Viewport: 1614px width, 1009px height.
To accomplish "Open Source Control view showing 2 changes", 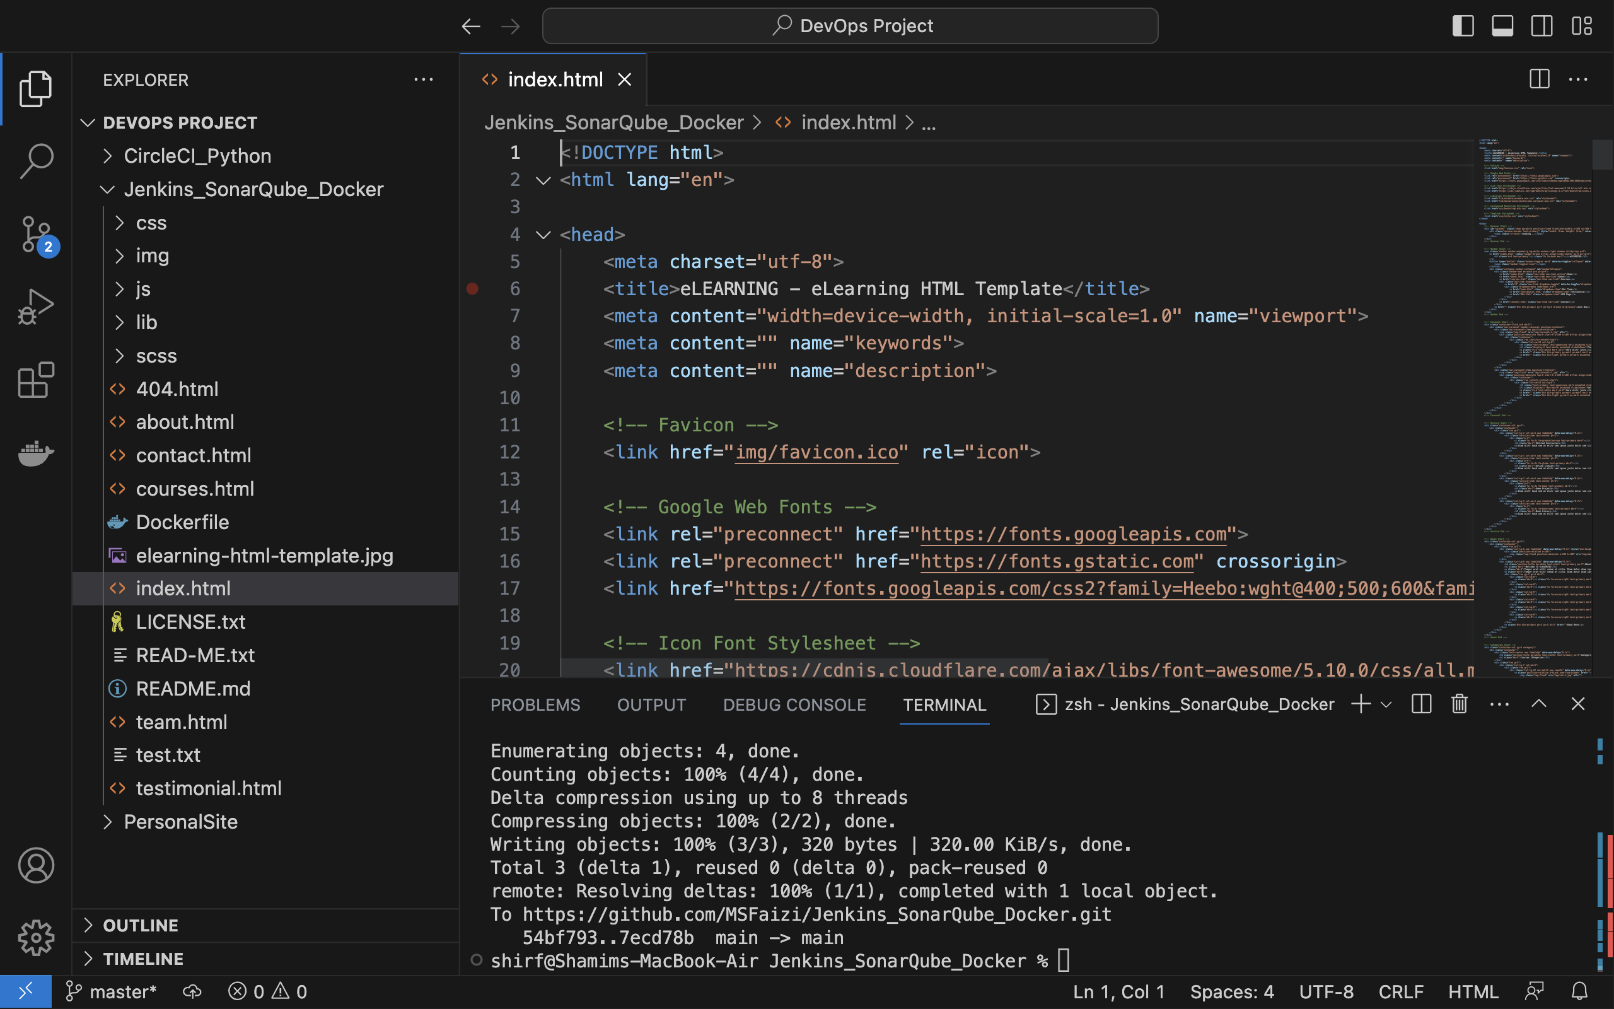I will tap(36, 235).
